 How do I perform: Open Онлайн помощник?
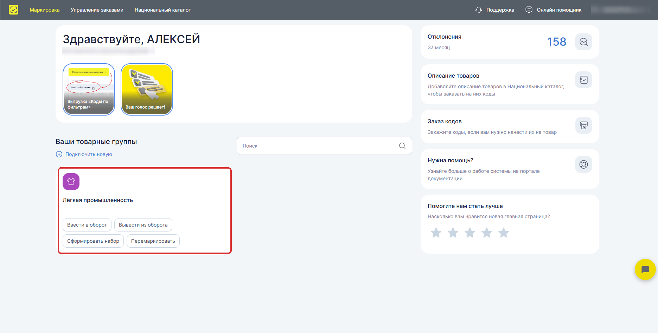pos(559,10)
